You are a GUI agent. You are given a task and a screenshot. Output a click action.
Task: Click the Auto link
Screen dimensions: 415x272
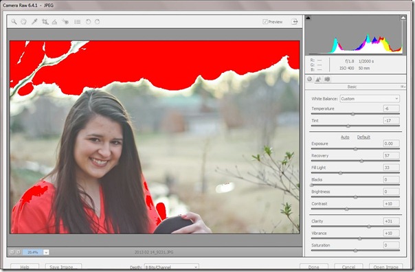[x=345, y=137]
